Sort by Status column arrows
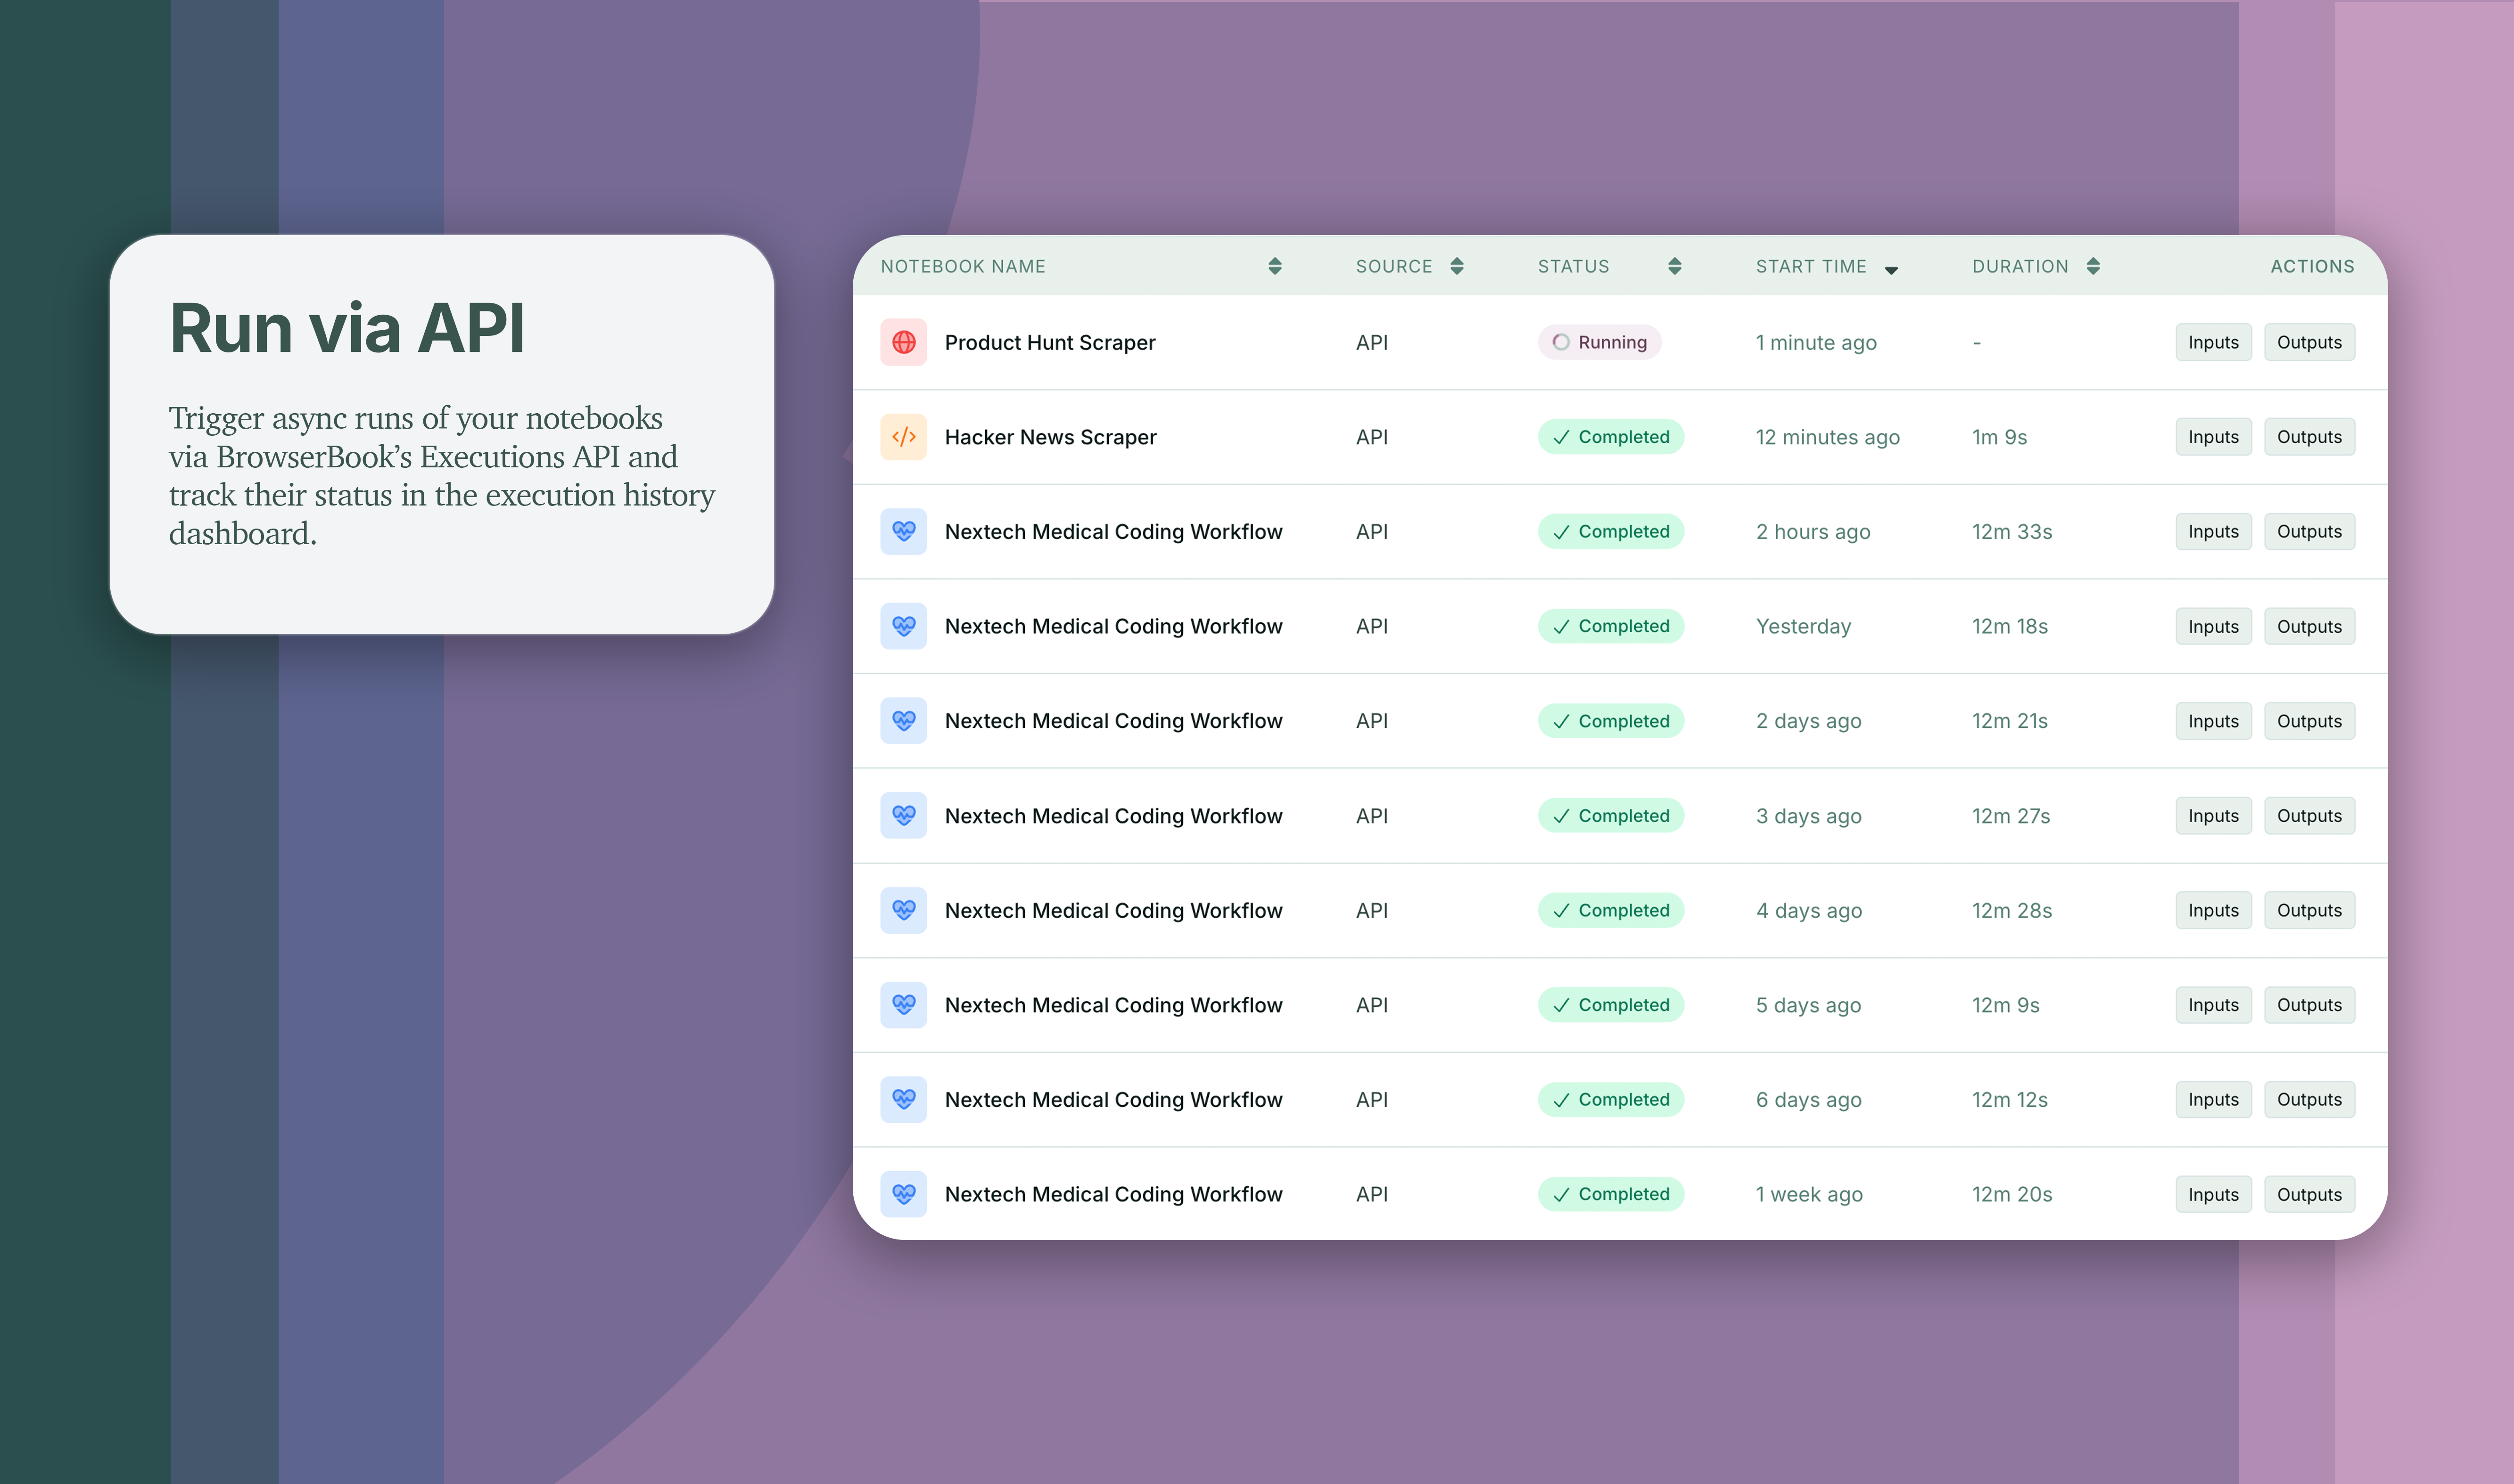Image resolution: width=2514 pixels, height=1484 pixels. coord(1675,266)
